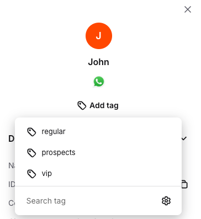Click the partially hidden Na field label
This screenshot has width=201, height=219.
tap(12, 165)
